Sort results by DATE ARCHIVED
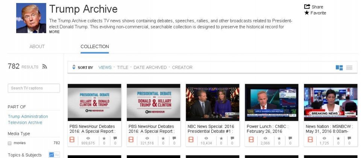Viewport: 361px width, 158px height. click(x=150, y=67)
